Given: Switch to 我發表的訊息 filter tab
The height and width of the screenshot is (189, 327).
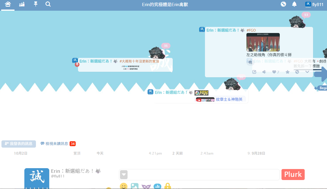Looking at the screenshot, I should point(19,144).
